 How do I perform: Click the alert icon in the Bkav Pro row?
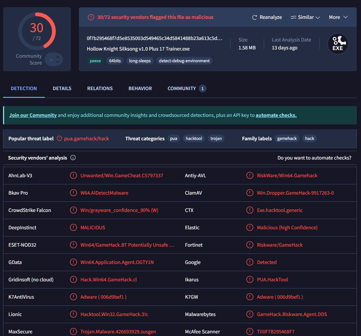[x=73, y=193]
